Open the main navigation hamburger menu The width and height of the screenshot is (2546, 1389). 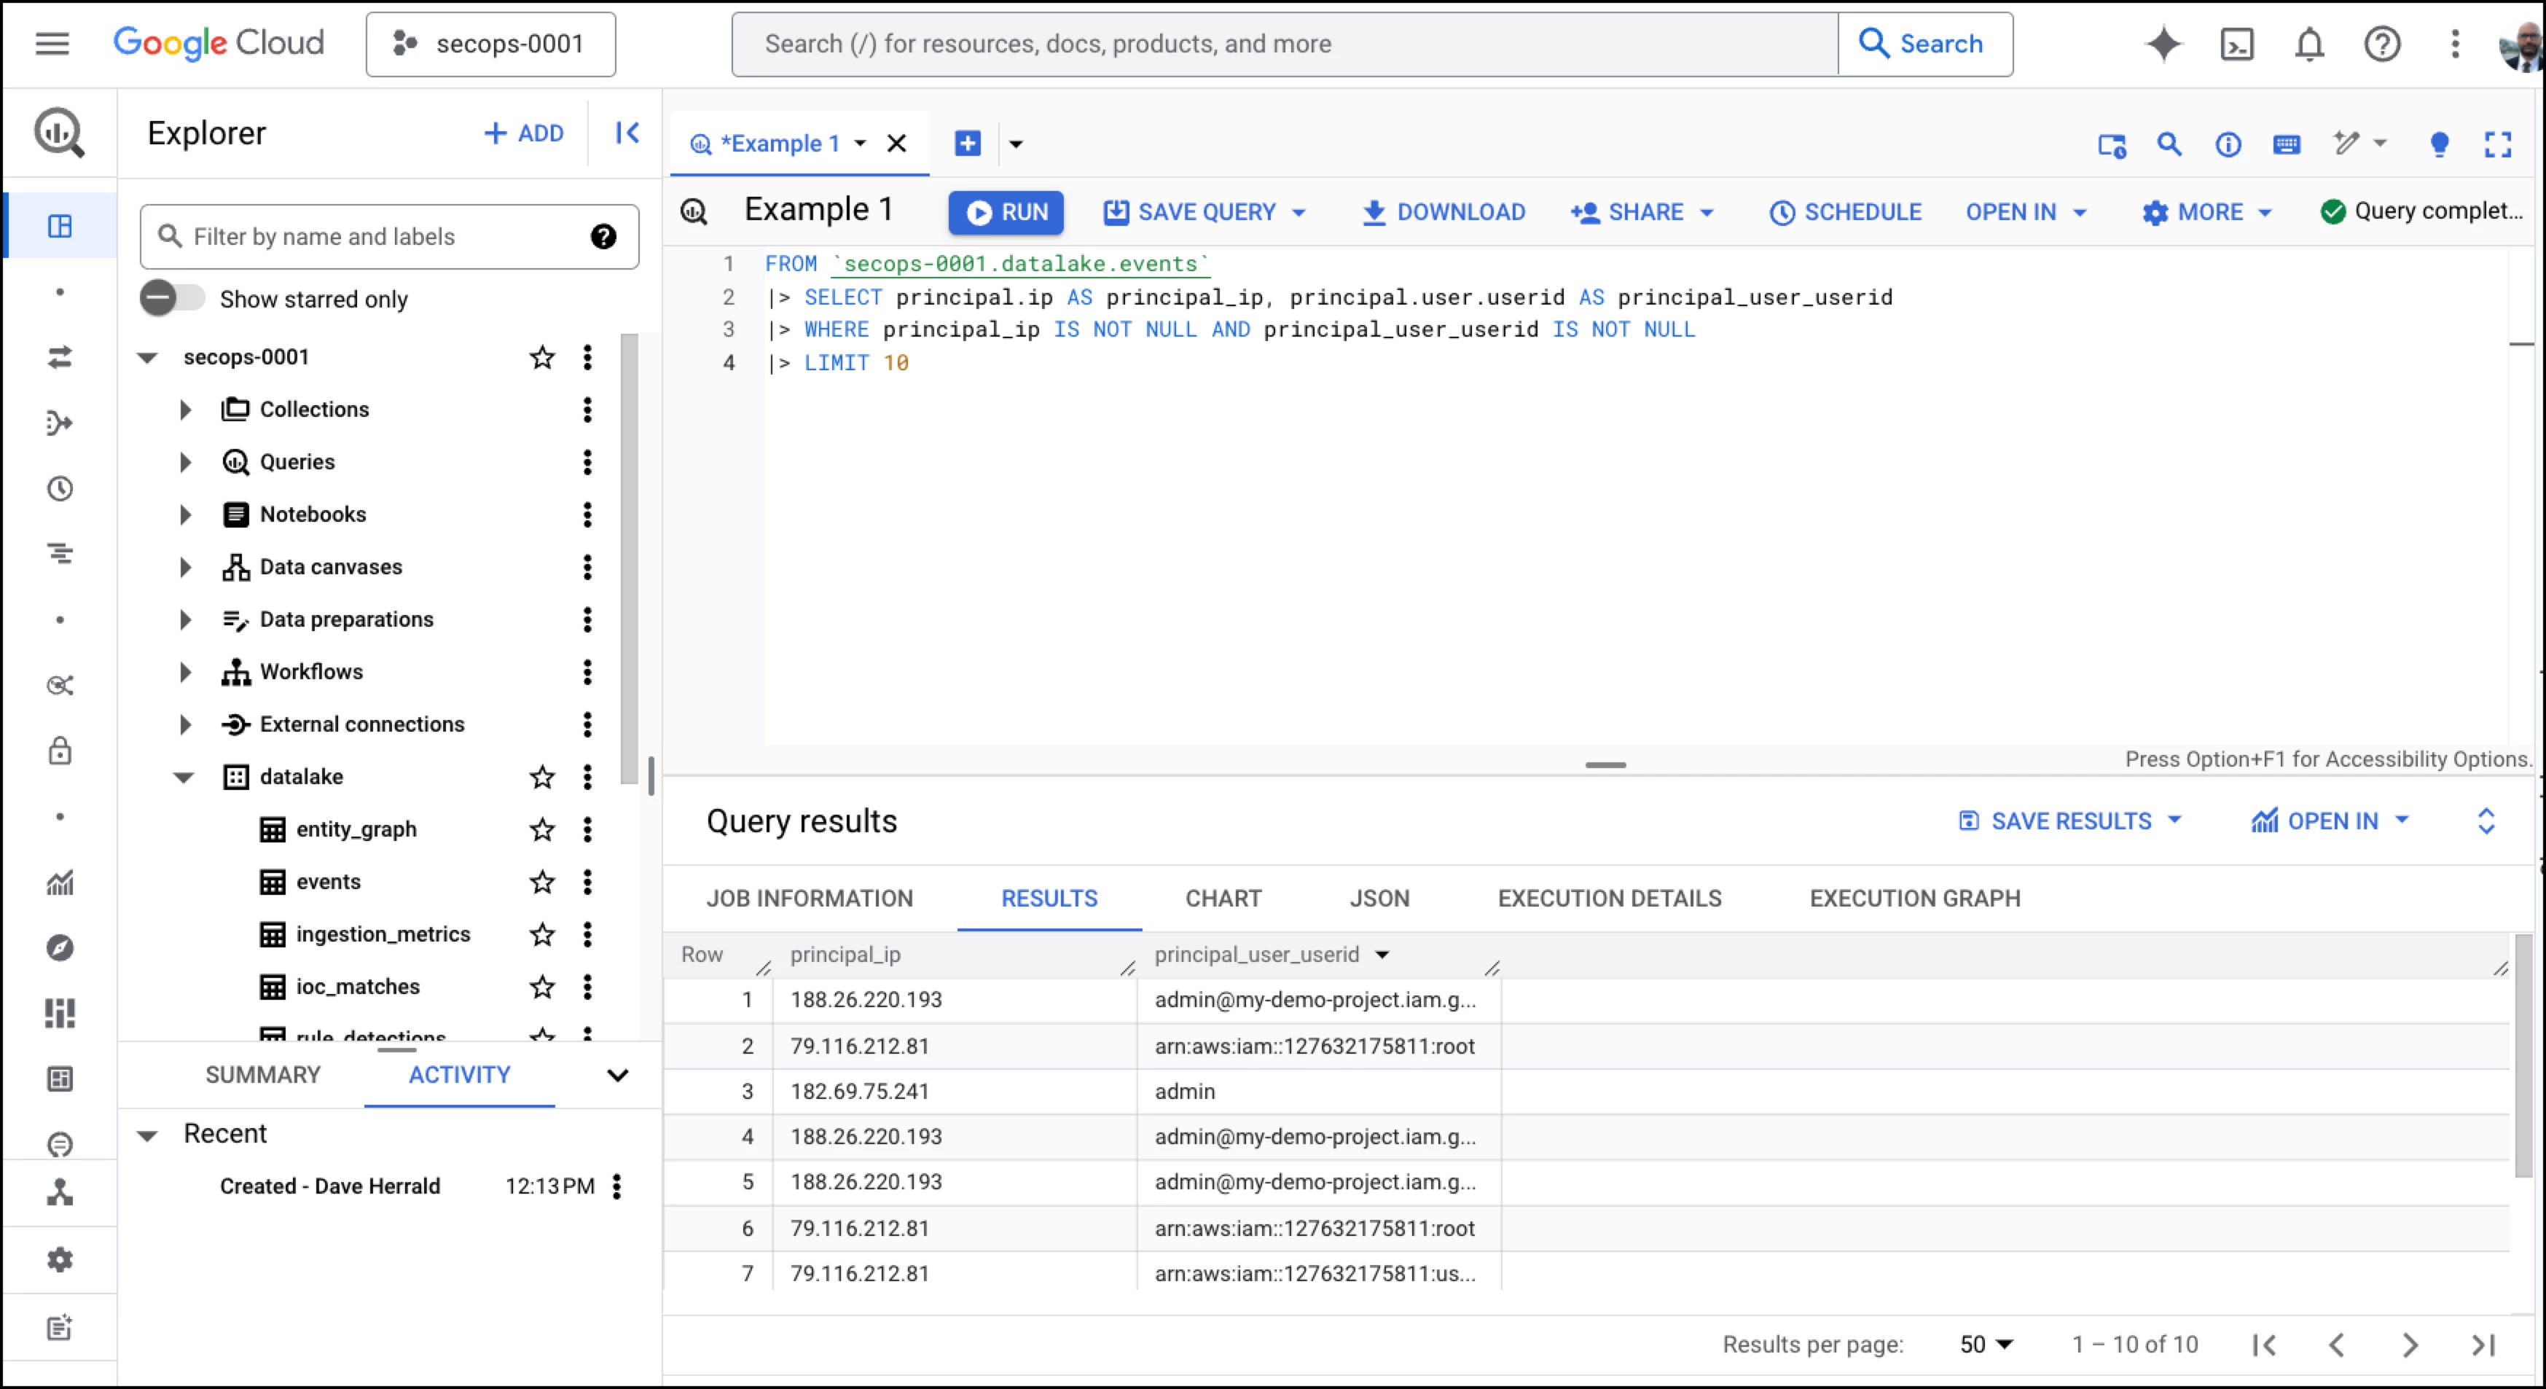click(52, 44)
